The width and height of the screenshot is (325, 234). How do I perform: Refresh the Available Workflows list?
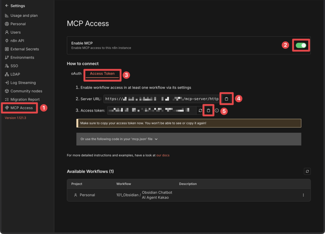[307, 171]
